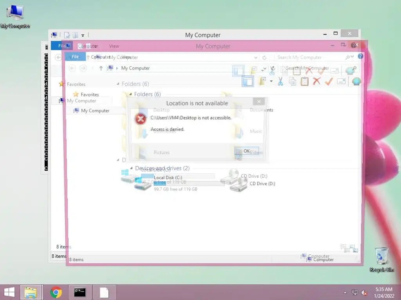Click the New folder quick access icon in the title bar
Image resolution: width=401 pixels, height=300 pixels.
(75, 35)
